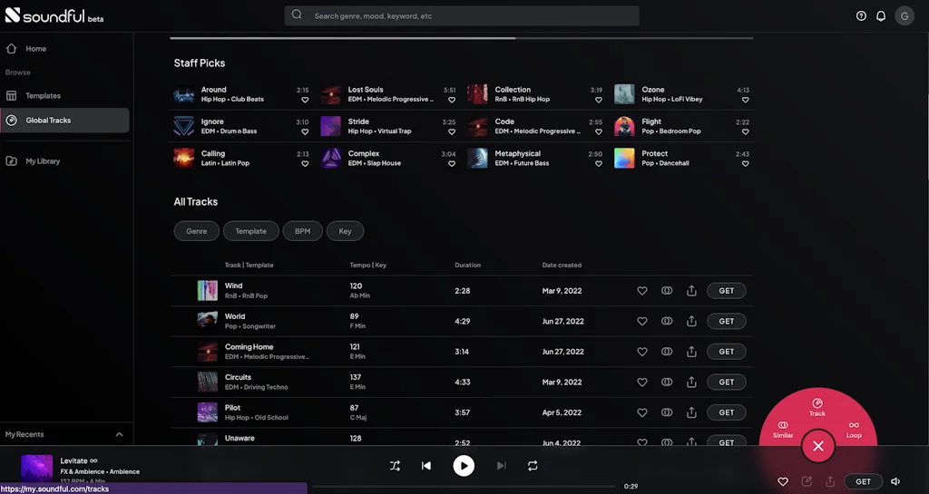
Task: Open the Key filter dropdown
Action: tap(345, 231)
